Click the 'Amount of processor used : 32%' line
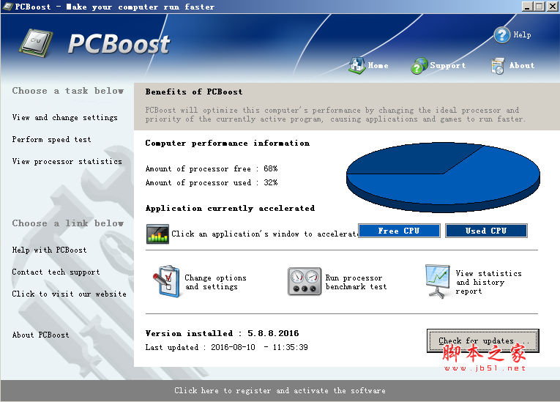 click(212, 182)
